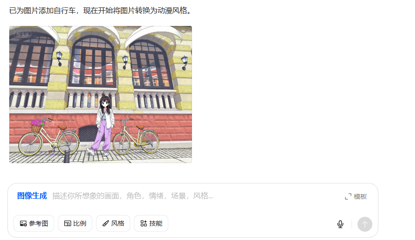The image size is (415, 240).
Task: Open the 风格 style options
Action: click(113, 223)
